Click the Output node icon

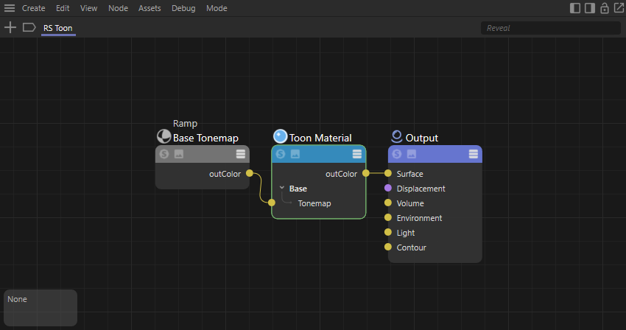tap(396, 137)
